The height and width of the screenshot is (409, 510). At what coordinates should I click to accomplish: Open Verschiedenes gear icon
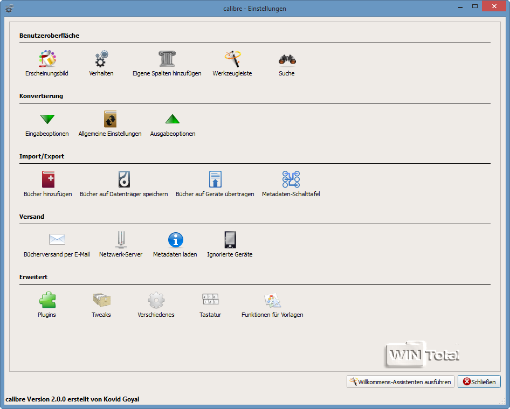coord(156,300)
